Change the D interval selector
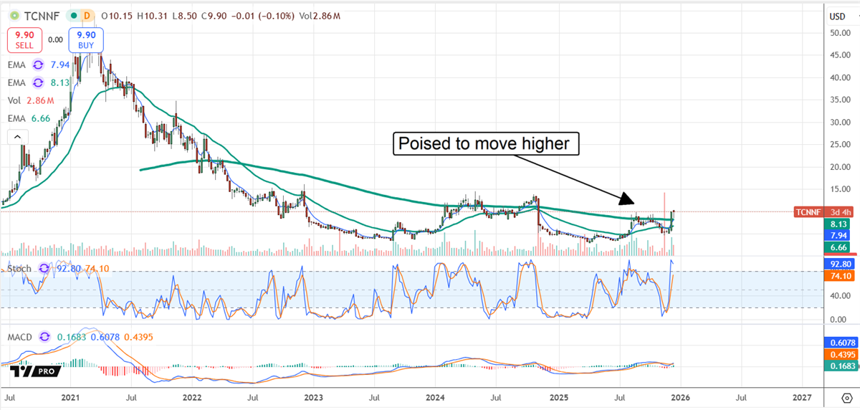Screen dimensions: 860x410 (x=87, y=15)
